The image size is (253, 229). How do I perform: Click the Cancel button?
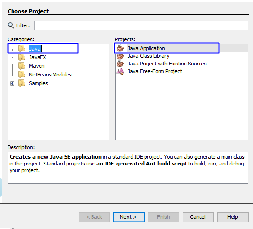coord(198,217)
